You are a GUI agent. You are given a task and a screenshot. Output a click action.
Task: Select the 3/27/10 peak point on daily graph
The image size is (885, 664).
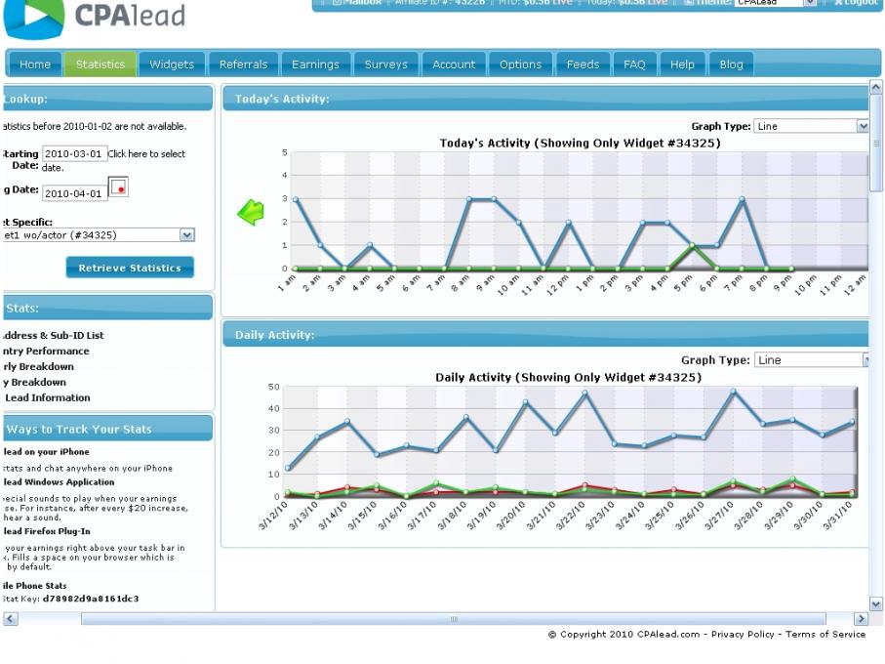pos(734,391)
